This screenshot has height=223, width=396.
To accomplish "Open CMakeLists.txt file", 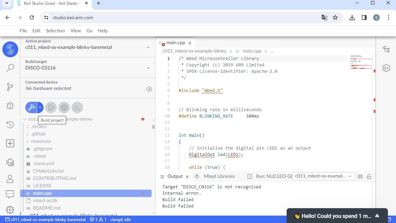I will (x=48, y=171).
